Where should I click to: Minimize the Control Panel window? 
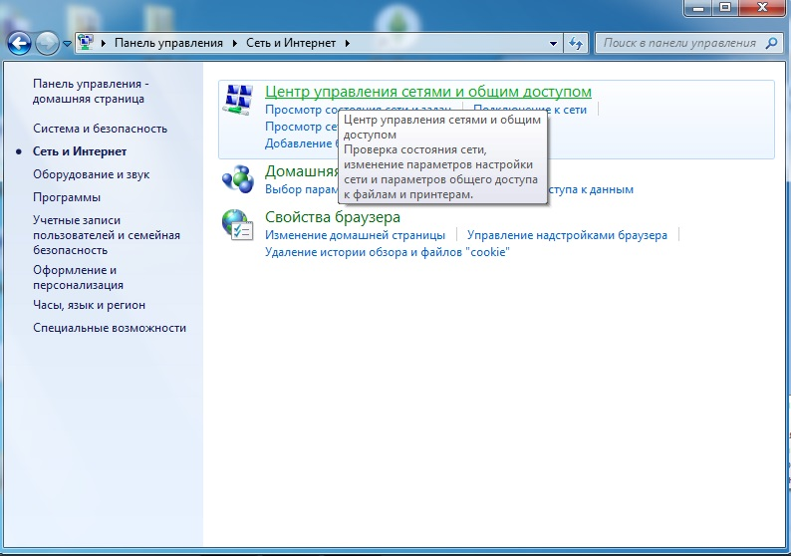point(698,8)
